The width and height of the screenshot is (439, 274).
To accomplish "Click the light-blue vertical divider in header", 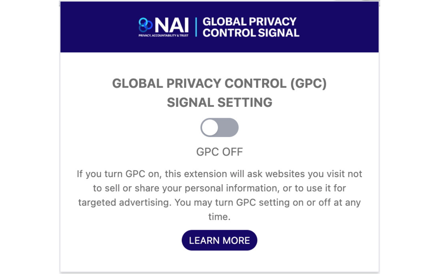I will pos(196,27).
